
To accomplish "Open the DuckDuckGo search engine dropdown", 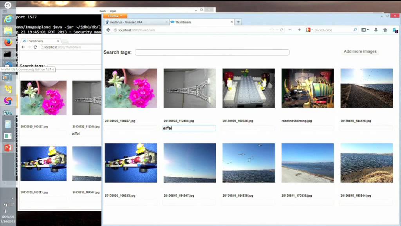I will (309, 30).
